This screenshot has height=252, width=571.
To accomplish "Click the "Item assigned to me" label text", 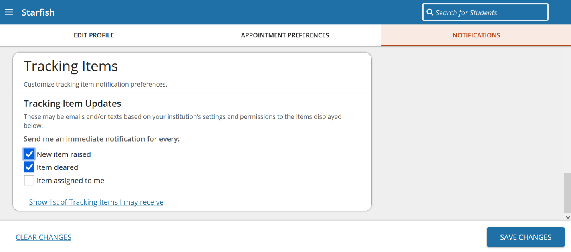I will click(x=71, y=181).
